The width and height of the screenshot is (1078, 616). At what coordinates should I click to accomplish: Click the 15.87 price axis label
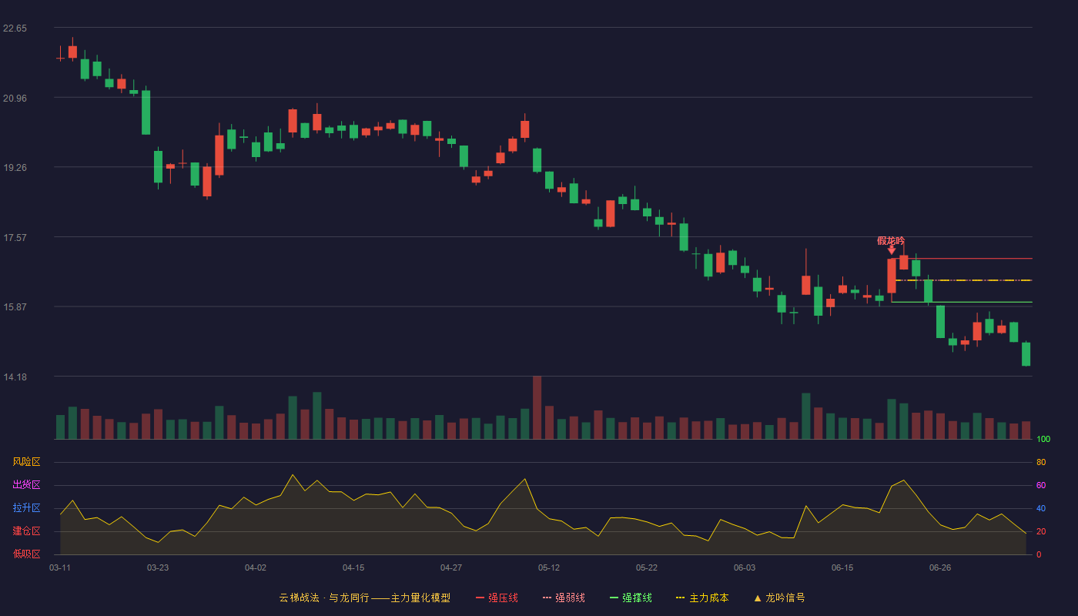[x=15, y=306]
